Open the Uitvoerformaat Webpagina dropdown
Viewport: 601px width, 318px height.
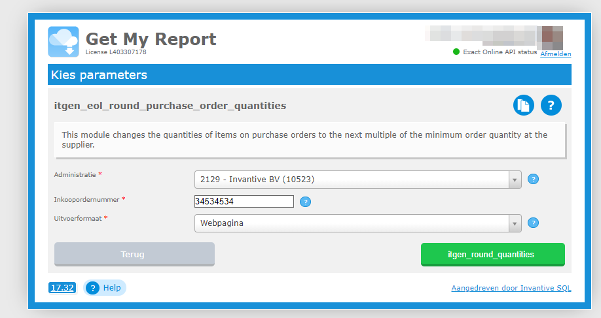coord(358,223)
